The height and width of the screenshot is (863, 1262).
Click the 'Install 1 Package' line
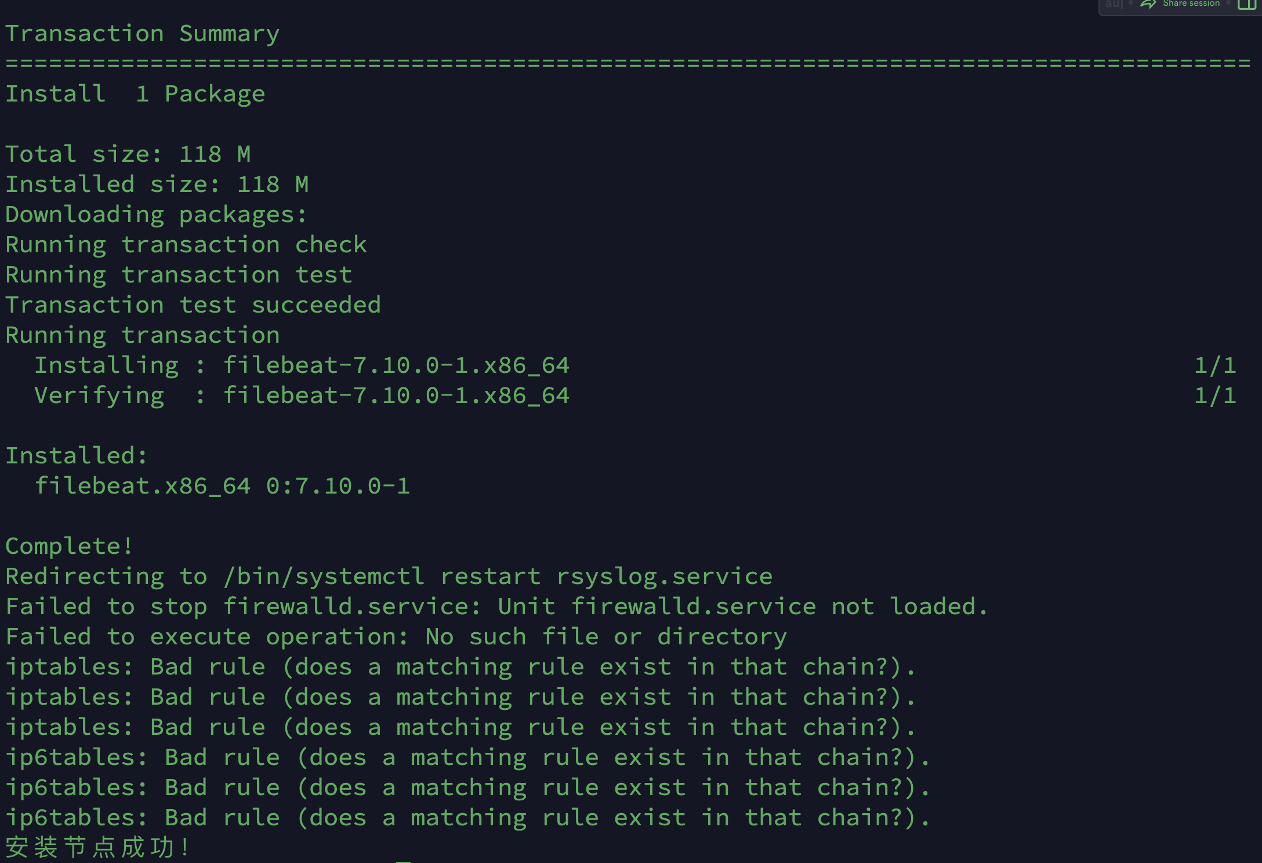(x=135, y=94)
